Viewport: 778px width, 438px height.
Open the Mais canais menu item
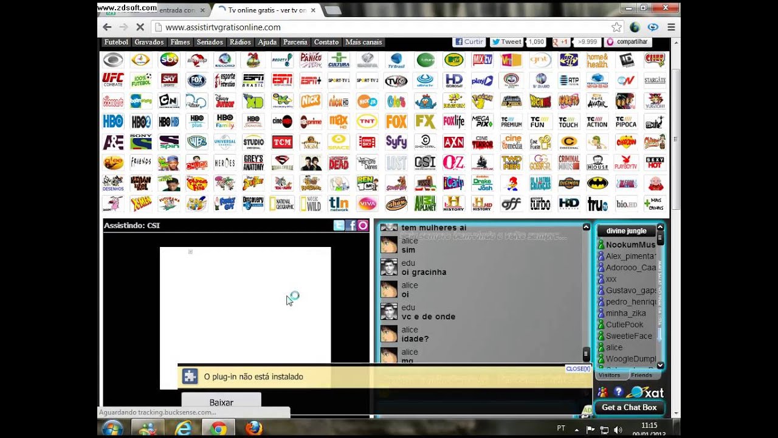pos(363,42)
